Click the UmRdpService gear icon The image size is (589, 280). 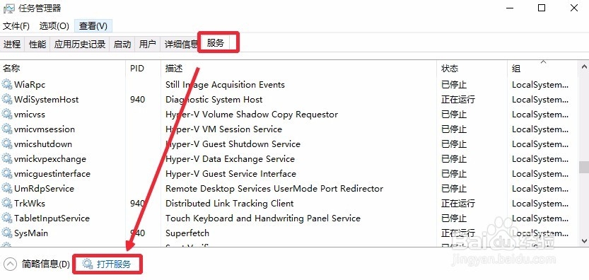[x=7, y=188]
